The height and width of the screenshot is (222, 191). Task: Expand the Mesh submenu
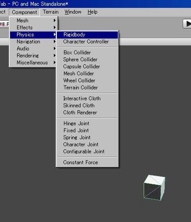pyautogui.click(x=33, y=20)
